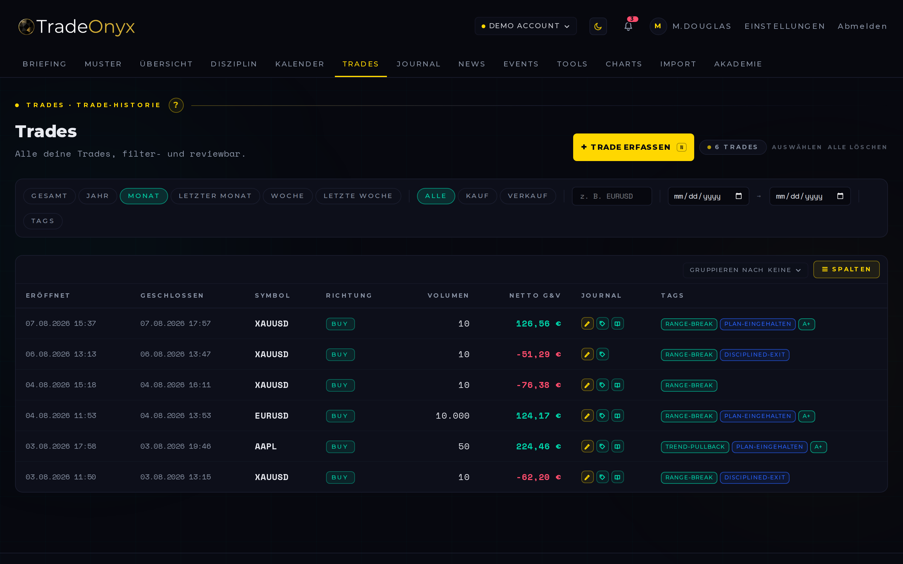Click AAPL symbol cell
The image size is (903, 564).
coord(266,446)
